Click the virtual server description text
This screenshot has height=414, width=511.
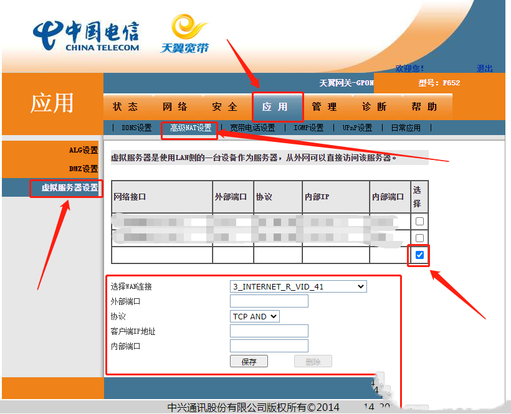(x=254, y=158)
